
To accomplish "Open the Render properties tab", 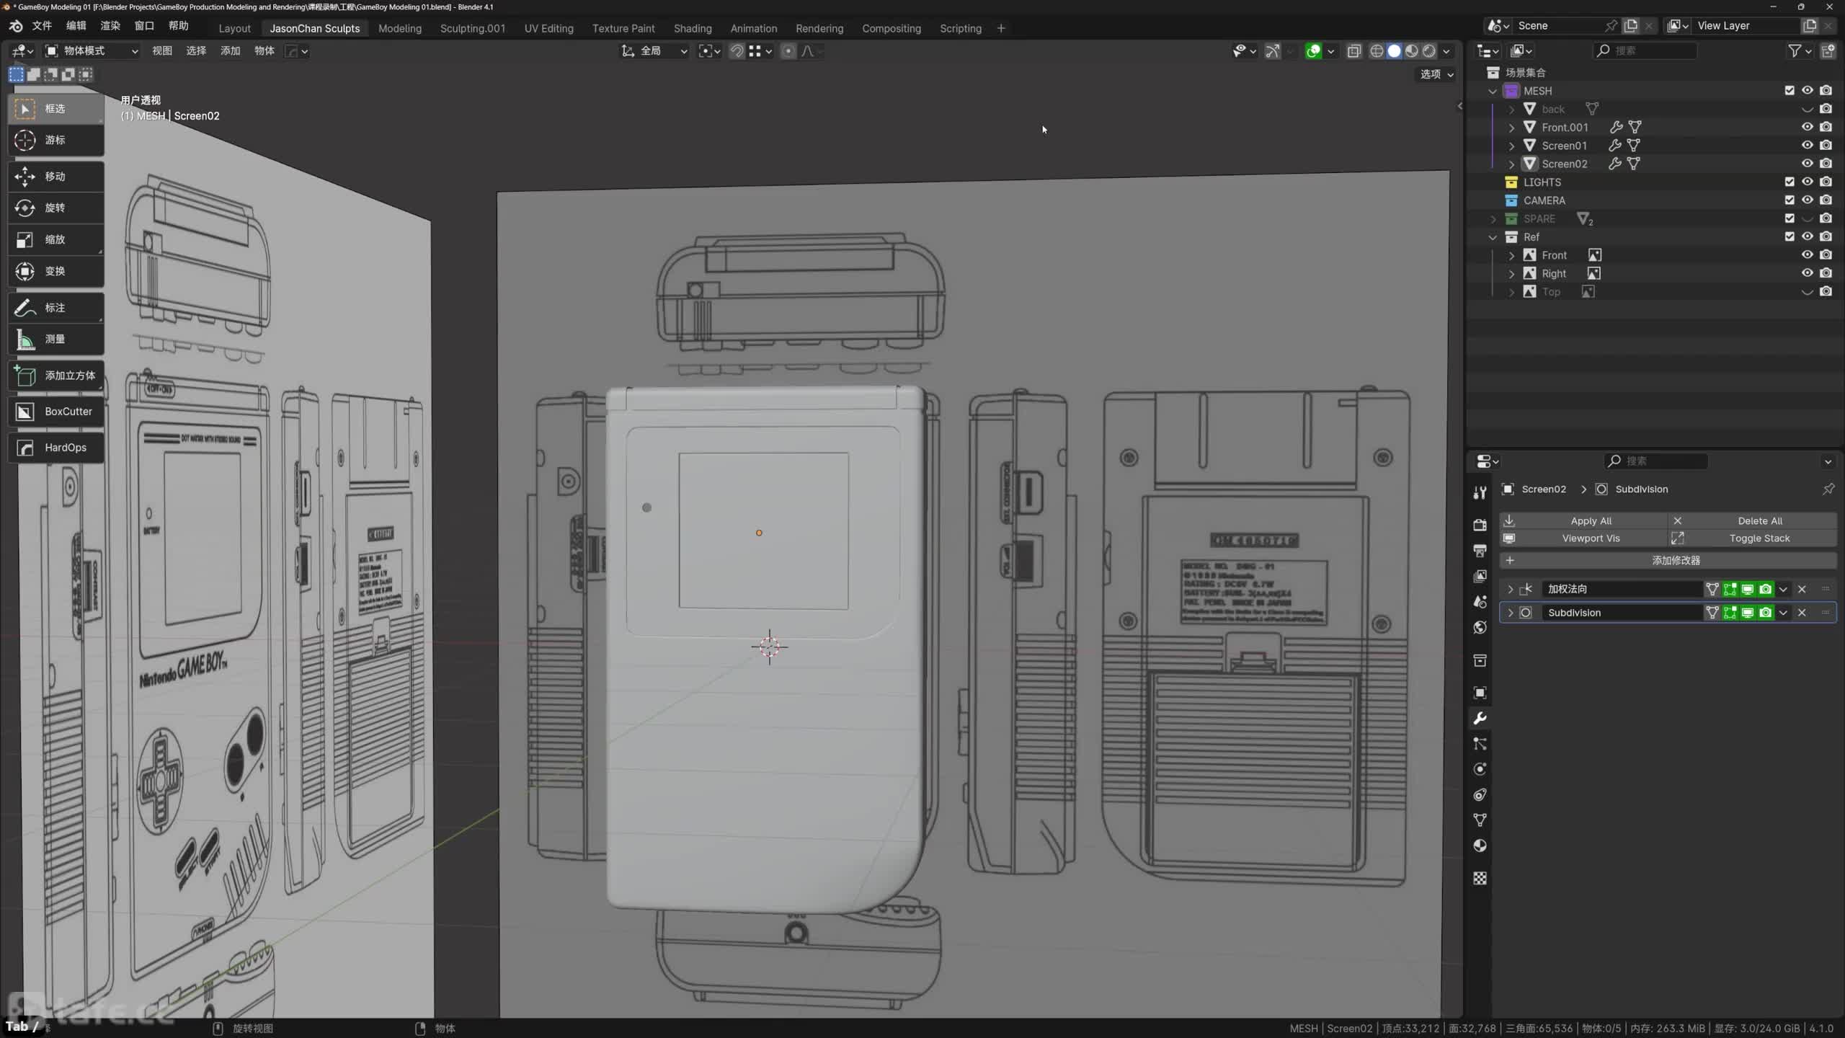I will pyautogui.click(x=1480, y=525).
